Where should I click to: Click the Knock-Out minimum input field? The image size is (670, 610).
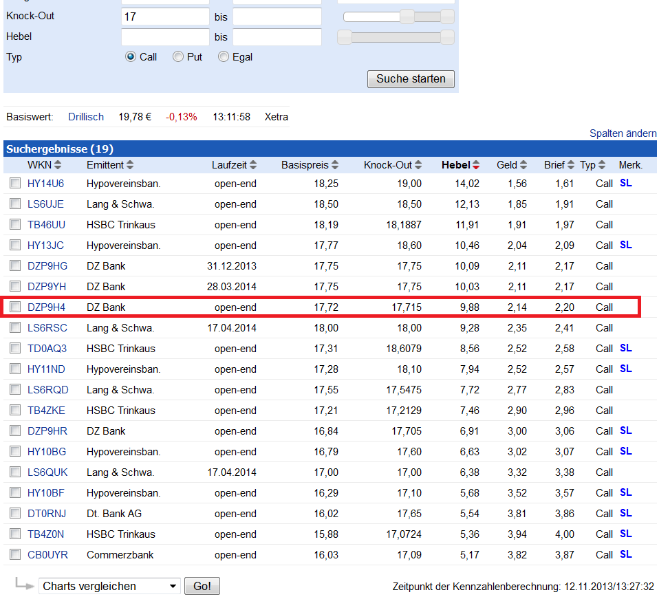[165, 17]
